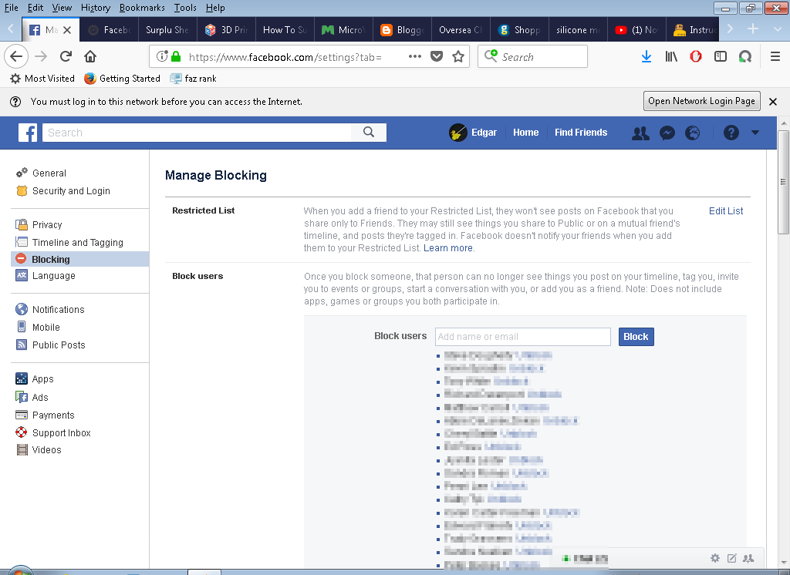Image resolution: width=790 pixels, height=575 pixels.
Task: Open the History menu
Action: point(95,8)
